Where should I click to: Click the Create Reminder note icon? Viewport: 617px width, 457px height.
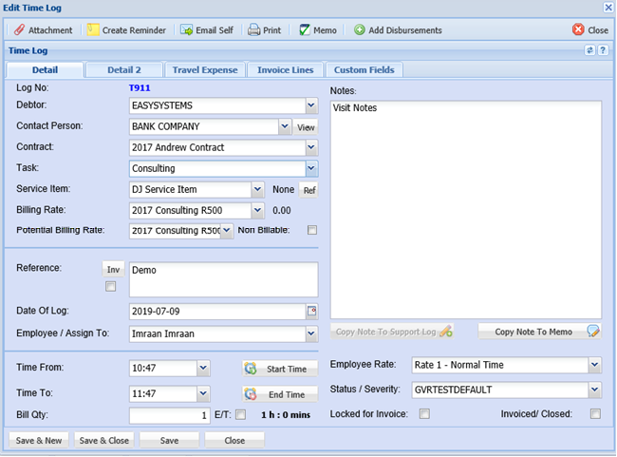(x=93, y=30)
